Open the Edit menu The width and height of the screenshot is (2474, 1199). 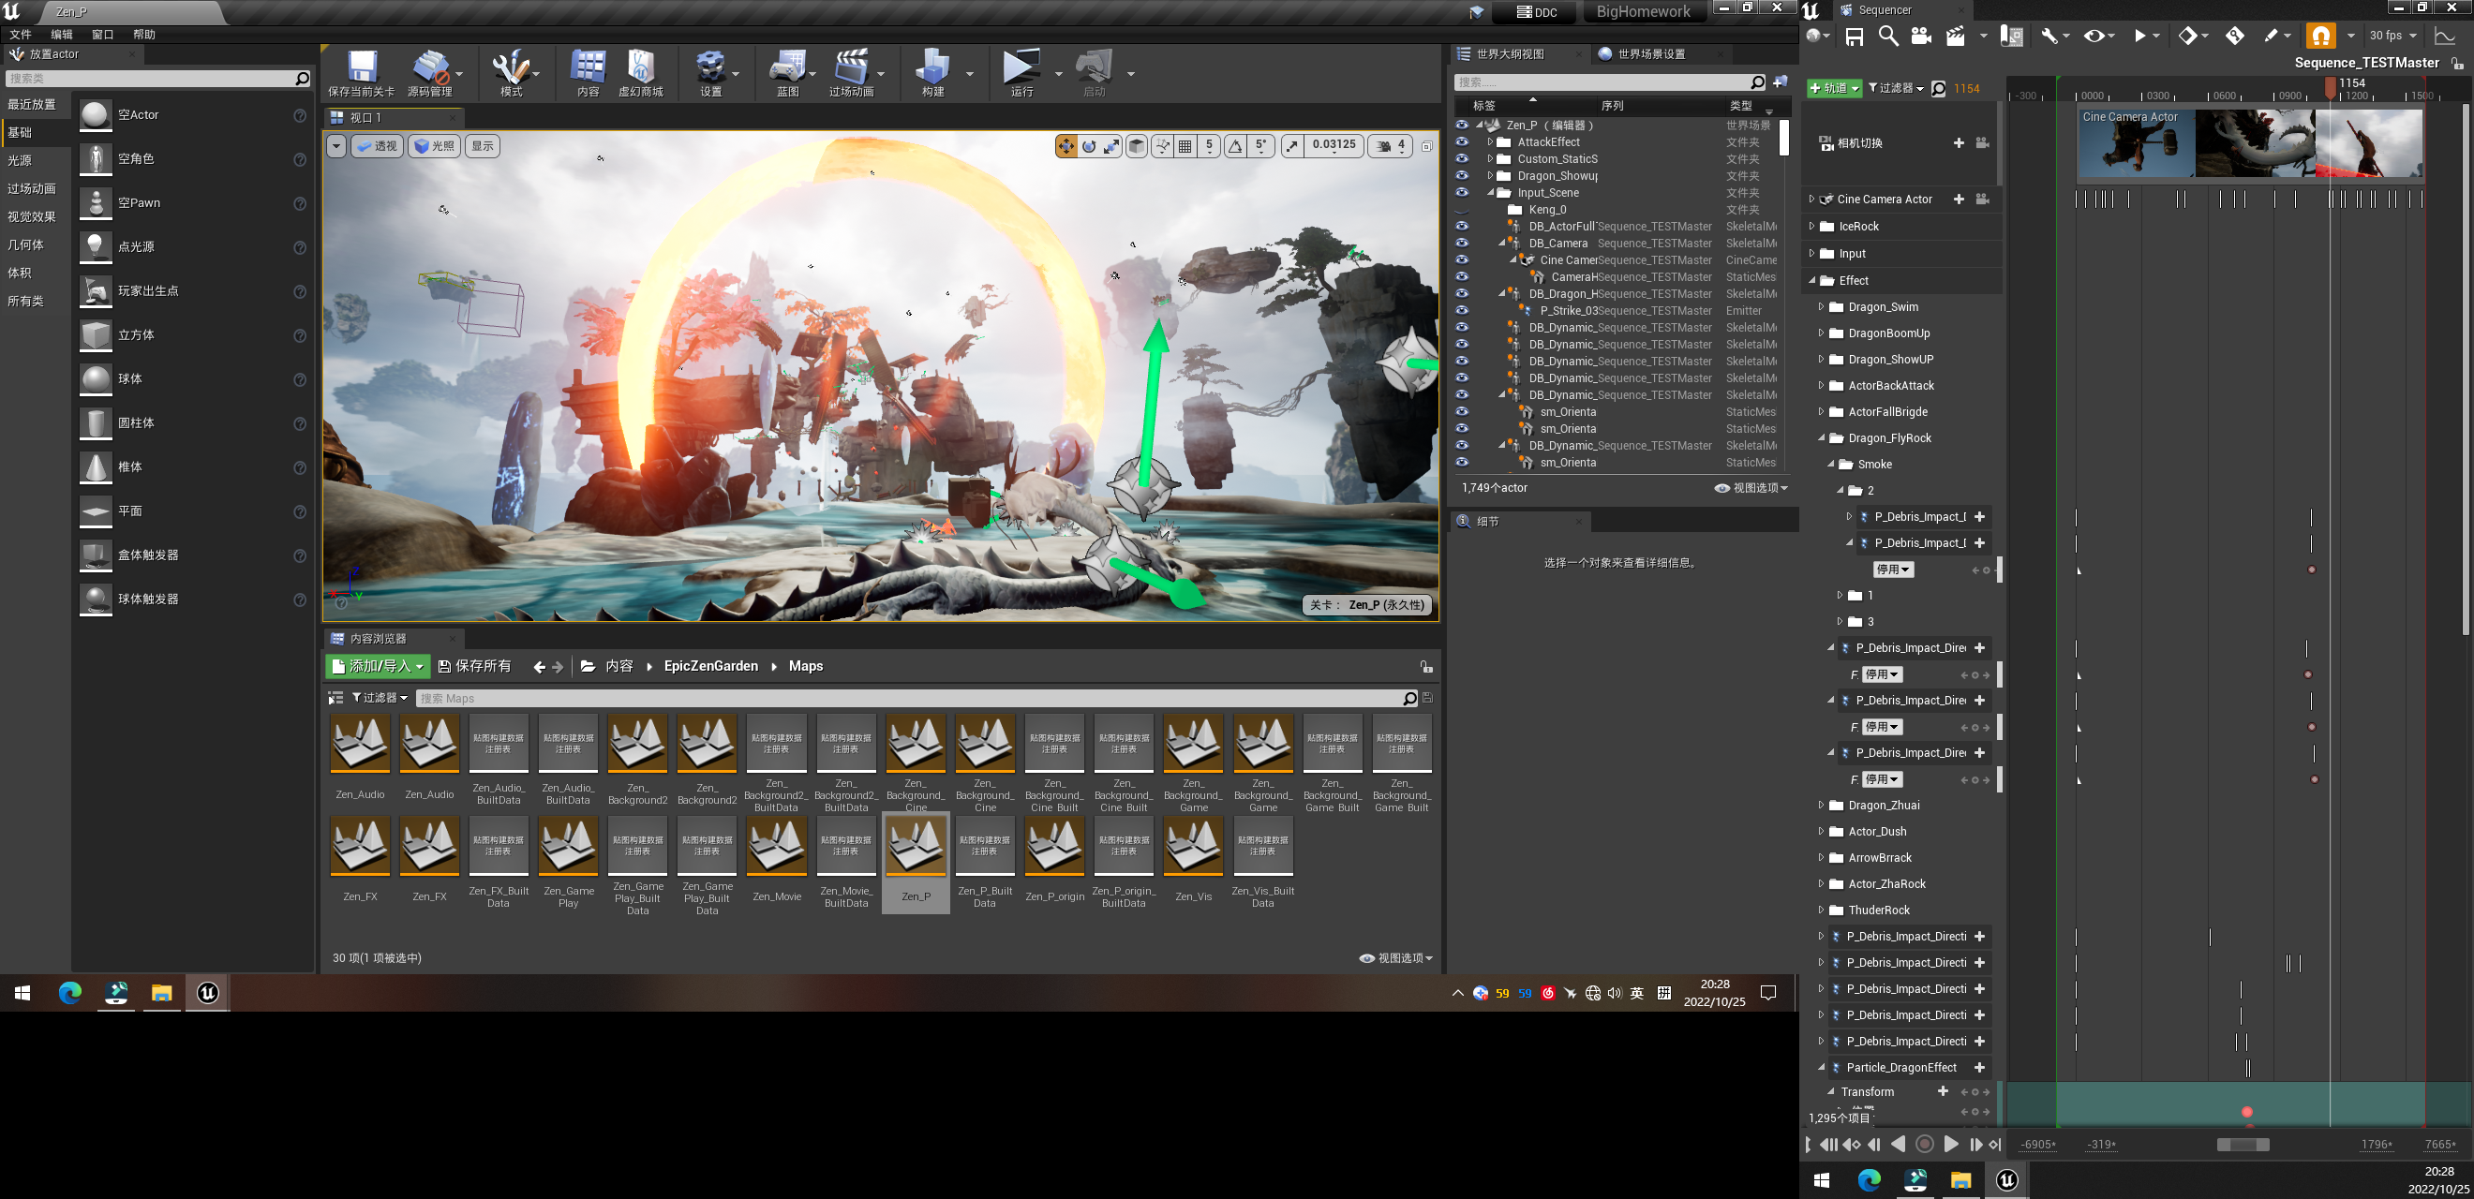click(62, 35)
